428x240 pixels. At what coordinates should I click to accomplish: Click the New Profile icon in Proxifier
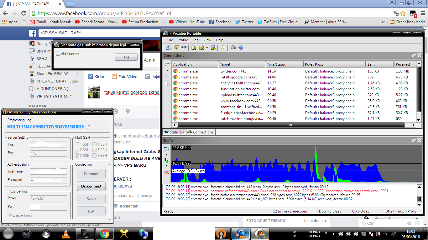(x=194, y=48)
